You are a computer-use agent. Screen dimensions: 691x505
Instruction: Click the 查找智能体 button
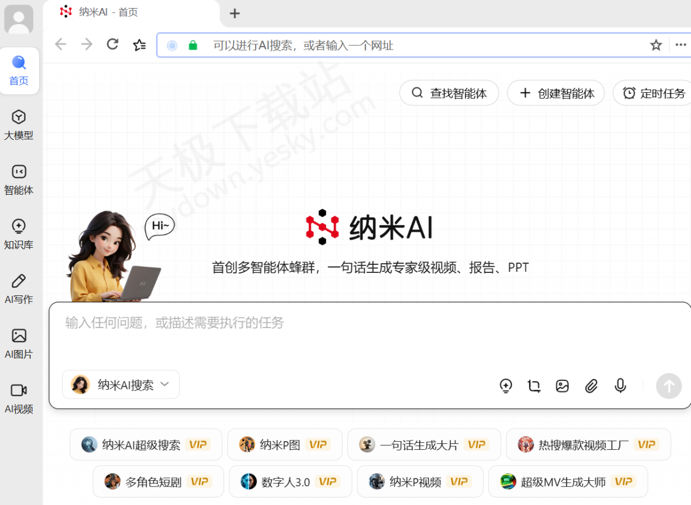click(449, 93)
